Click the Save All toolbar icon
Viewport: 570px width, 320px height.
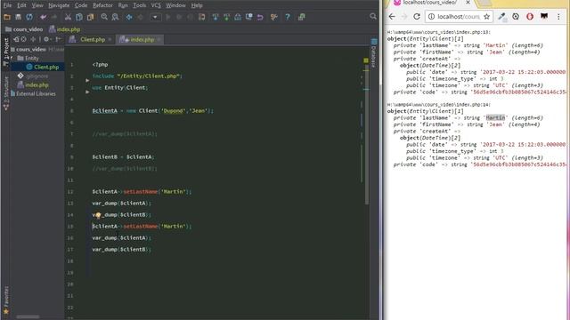click(18, 17)
